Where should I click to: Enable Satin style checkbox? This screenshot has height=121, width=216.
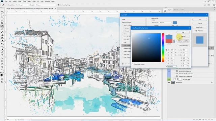pos(123,43)
